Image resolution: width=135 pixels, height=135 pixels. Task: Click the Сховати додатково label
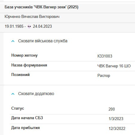point(36,94)
